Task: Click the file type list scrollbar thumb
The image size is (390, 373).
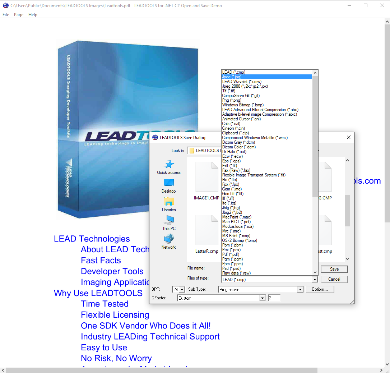Action: tap(315, 136)
